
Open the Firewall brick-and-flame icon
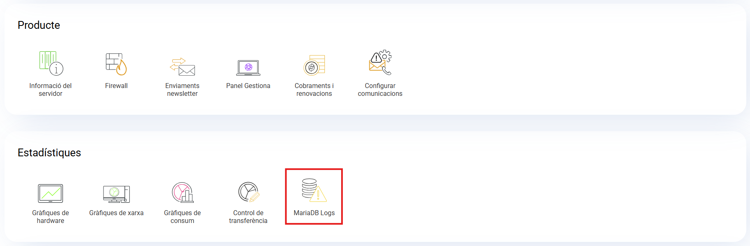tap(116, 64)
